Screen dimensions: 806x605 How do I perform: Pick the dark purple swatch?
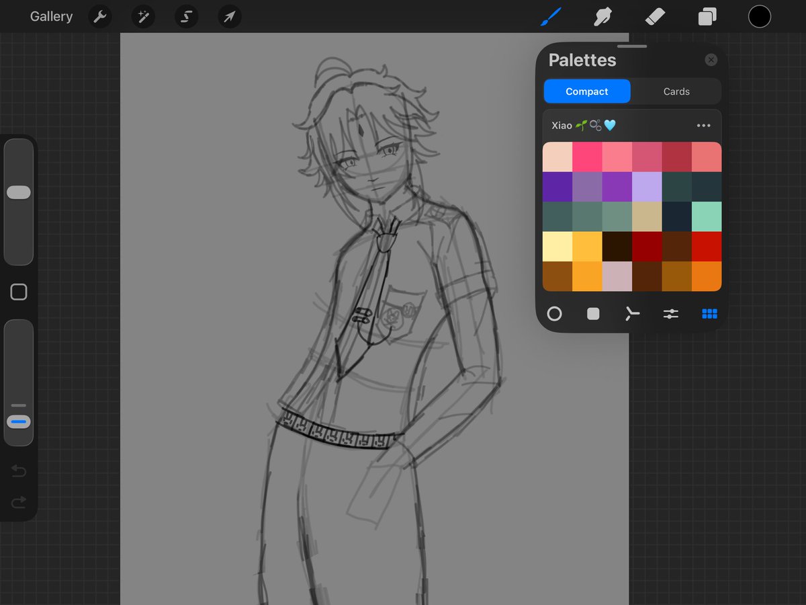click(557, 187)
